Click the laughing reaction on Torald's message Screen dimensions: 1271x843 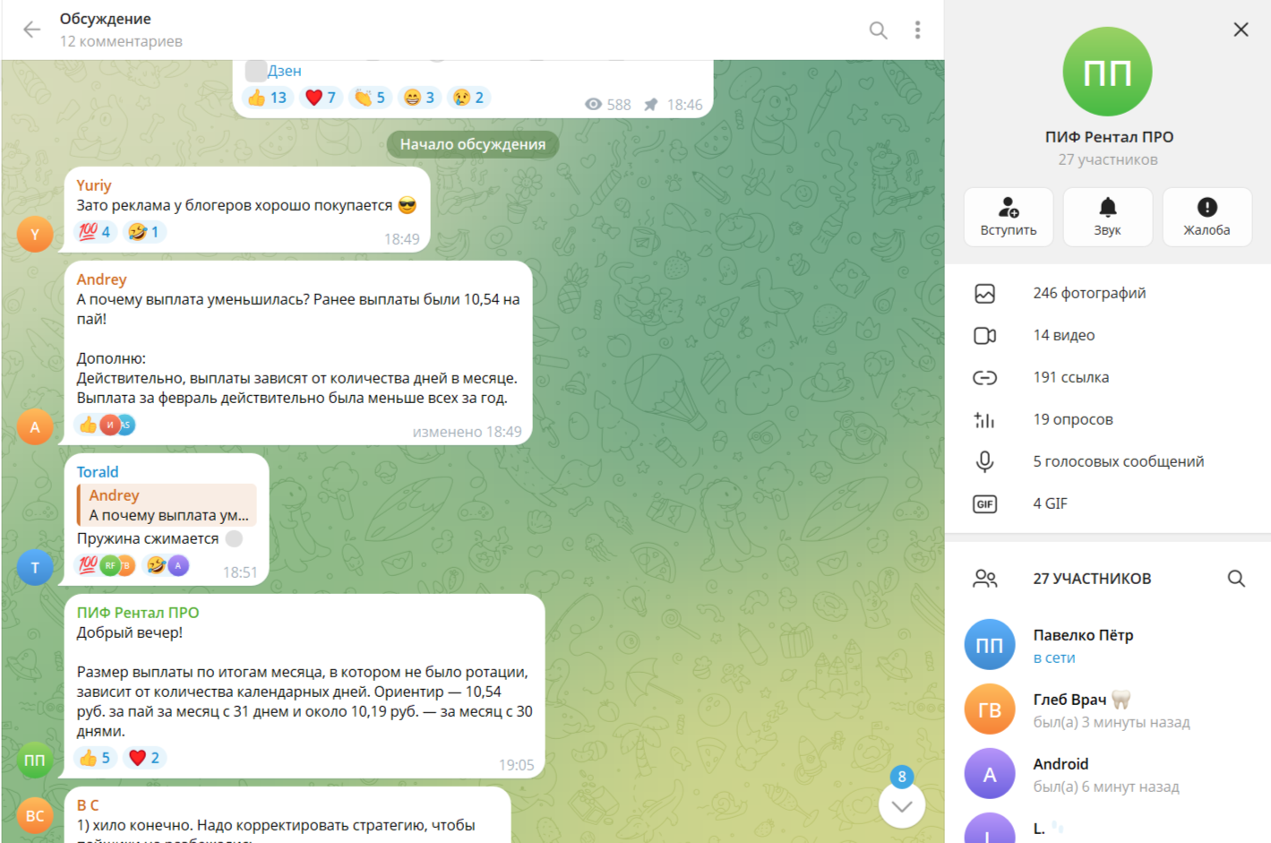tap(167, 565)
